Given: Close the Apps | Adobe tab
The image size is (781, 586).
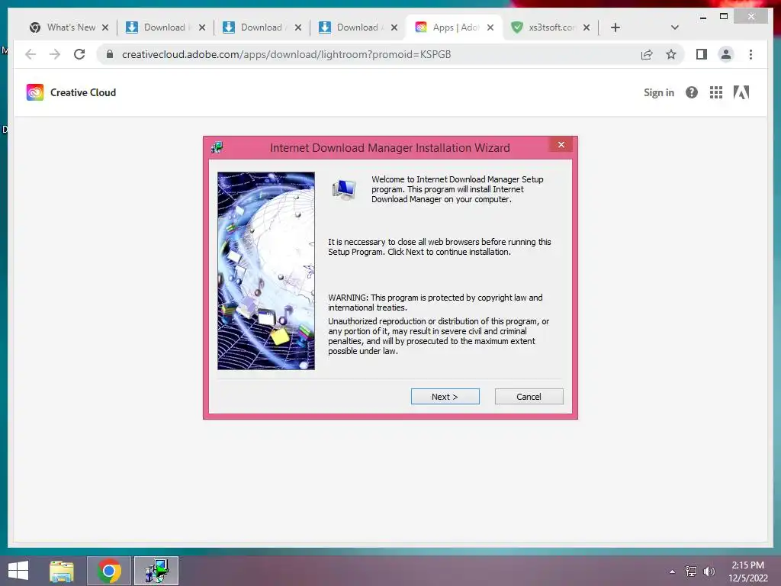Looking at the screenshot, I should pyautogui.click(x=490, y=27).
